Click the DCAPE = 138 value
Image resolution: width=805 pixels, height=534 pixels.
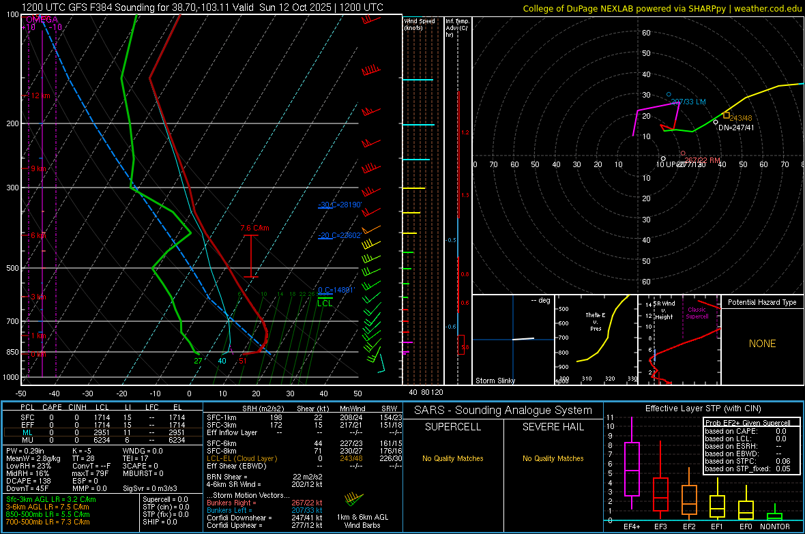pyautogui.click(x=28, y=481)
